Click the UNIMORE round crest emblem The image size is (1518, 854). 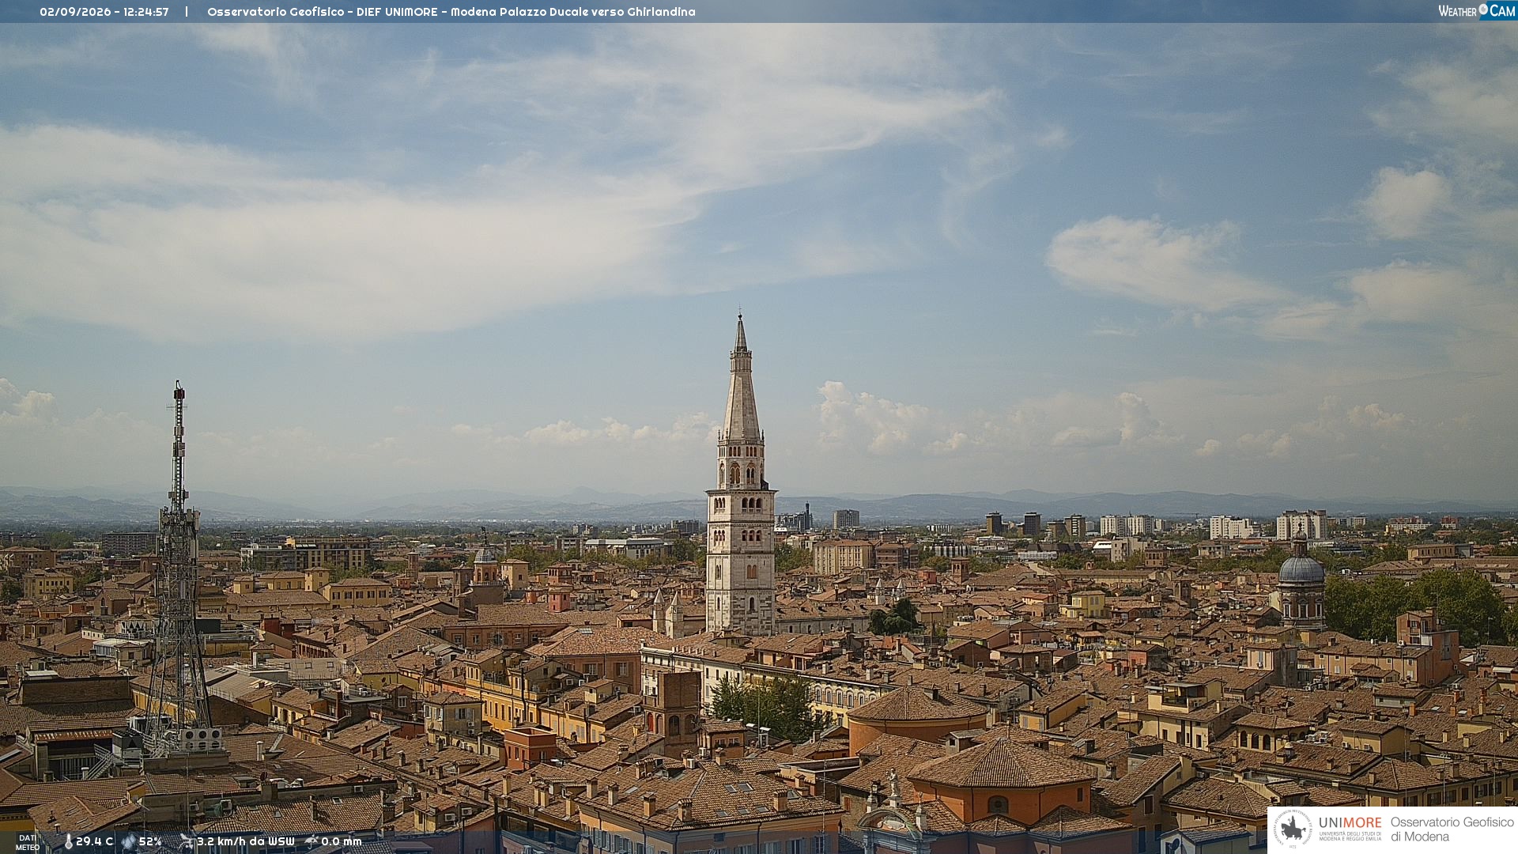(x=1293, y=829)
